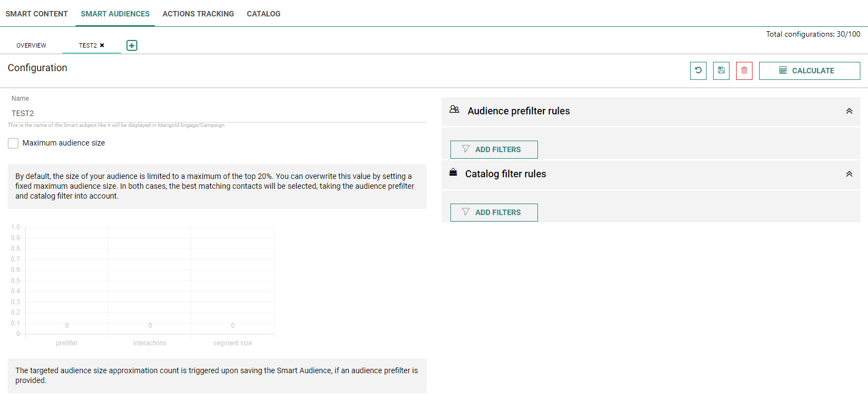868x400 pixels.
Task: Click into the Name field containing TEST2
Action: pyautogui.click(x=217, y=113)
